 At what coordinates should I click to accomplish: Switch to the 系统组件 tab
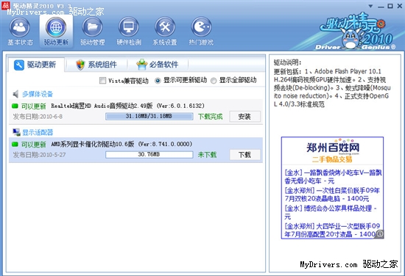point(96,65)
